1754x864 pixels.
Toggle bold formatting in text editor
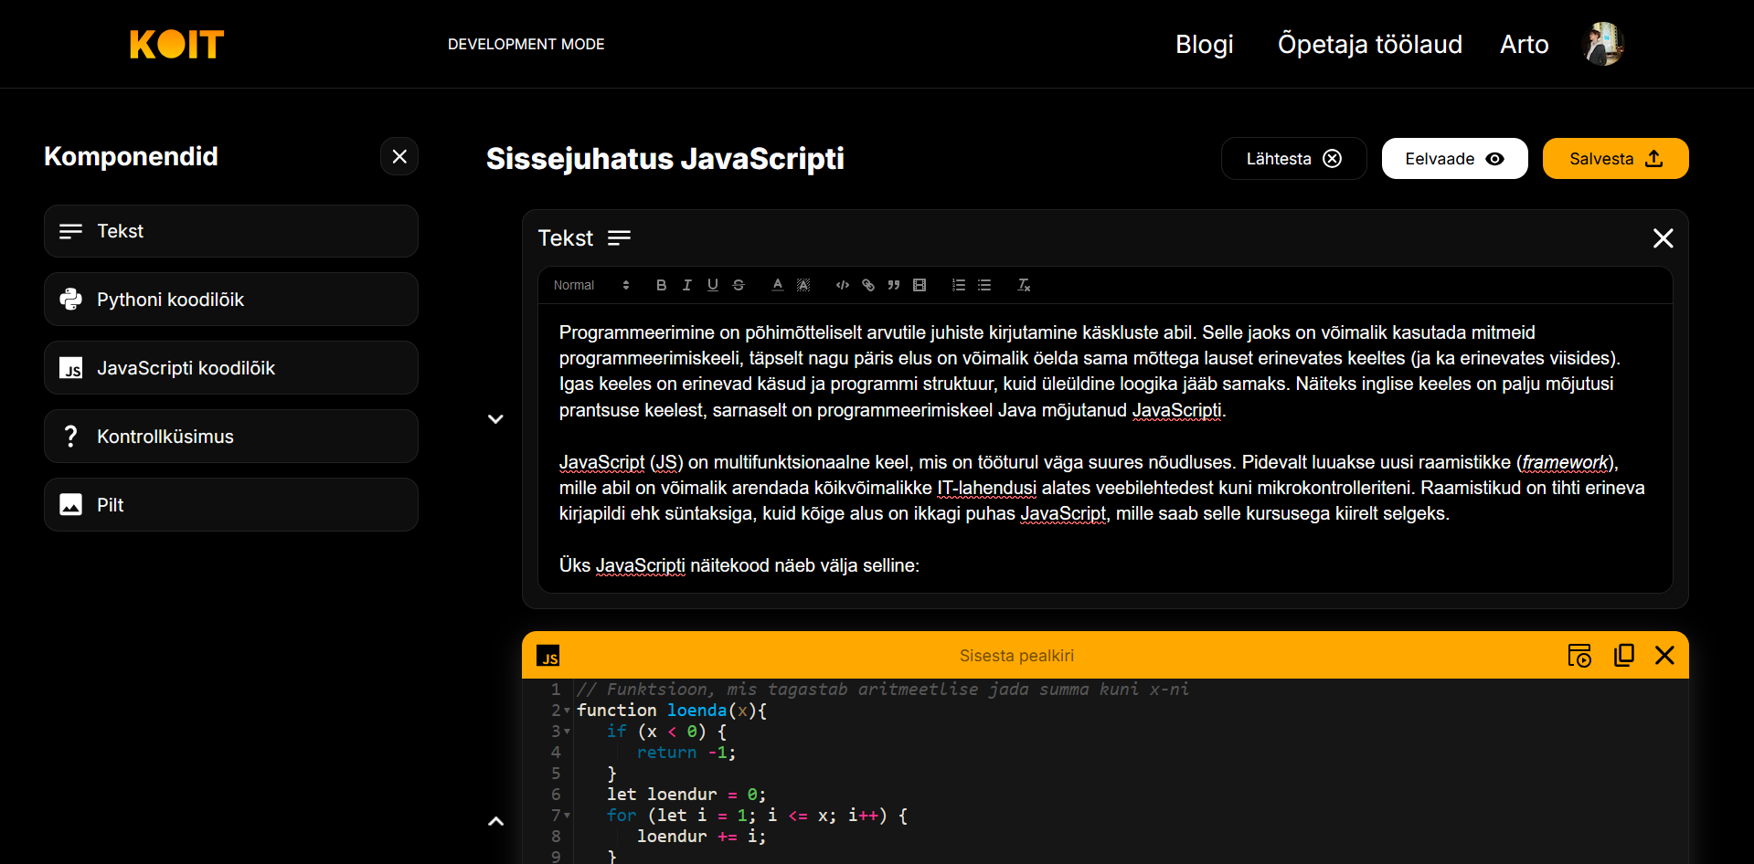click(661, 285)
